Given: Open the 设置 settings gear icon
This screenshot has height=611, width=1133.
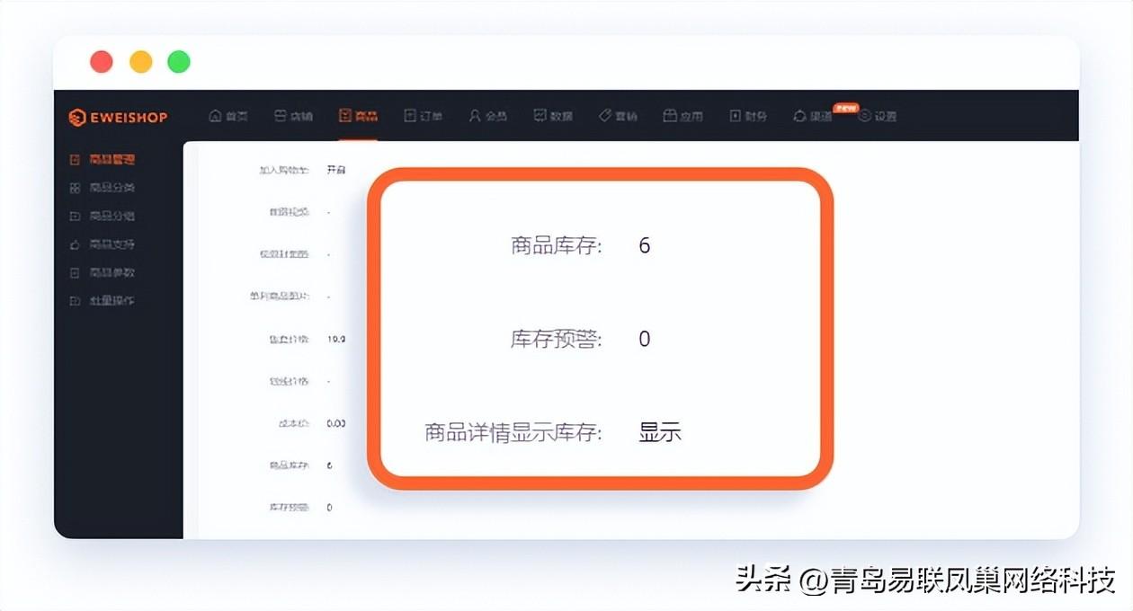Looking at the screenshot, I should coord(864,116).
